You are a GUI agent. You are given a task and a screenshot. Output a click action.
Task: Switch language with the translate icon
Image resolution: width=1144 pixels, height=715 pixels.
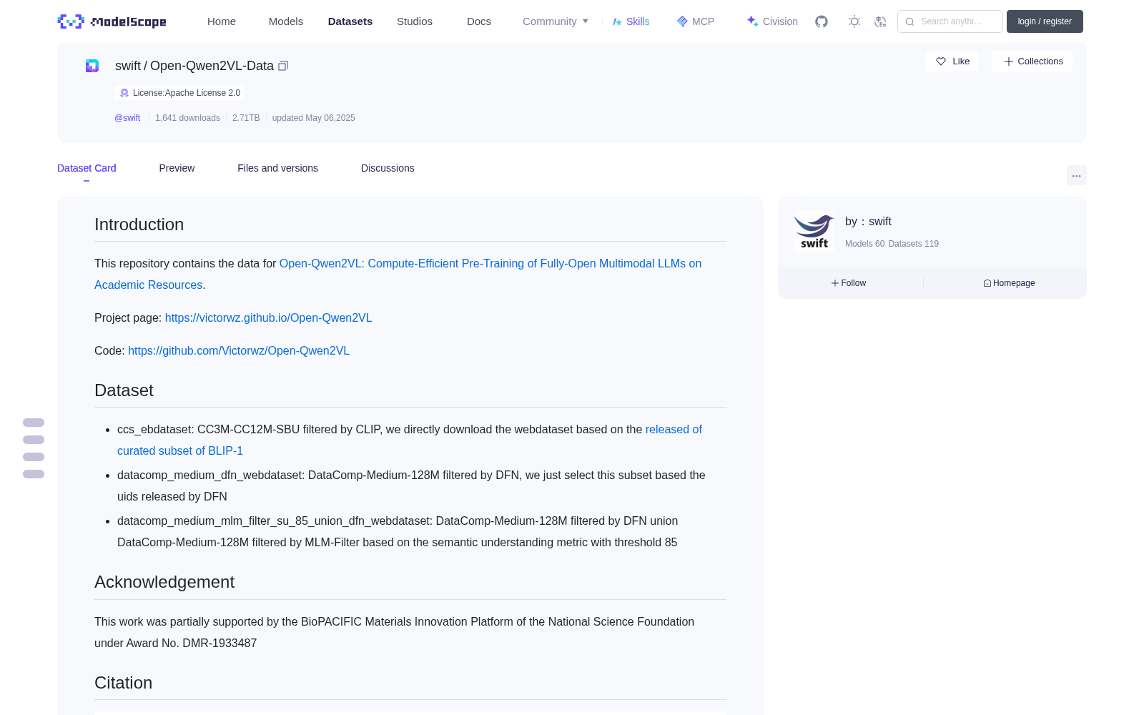[x=880, y=21]
